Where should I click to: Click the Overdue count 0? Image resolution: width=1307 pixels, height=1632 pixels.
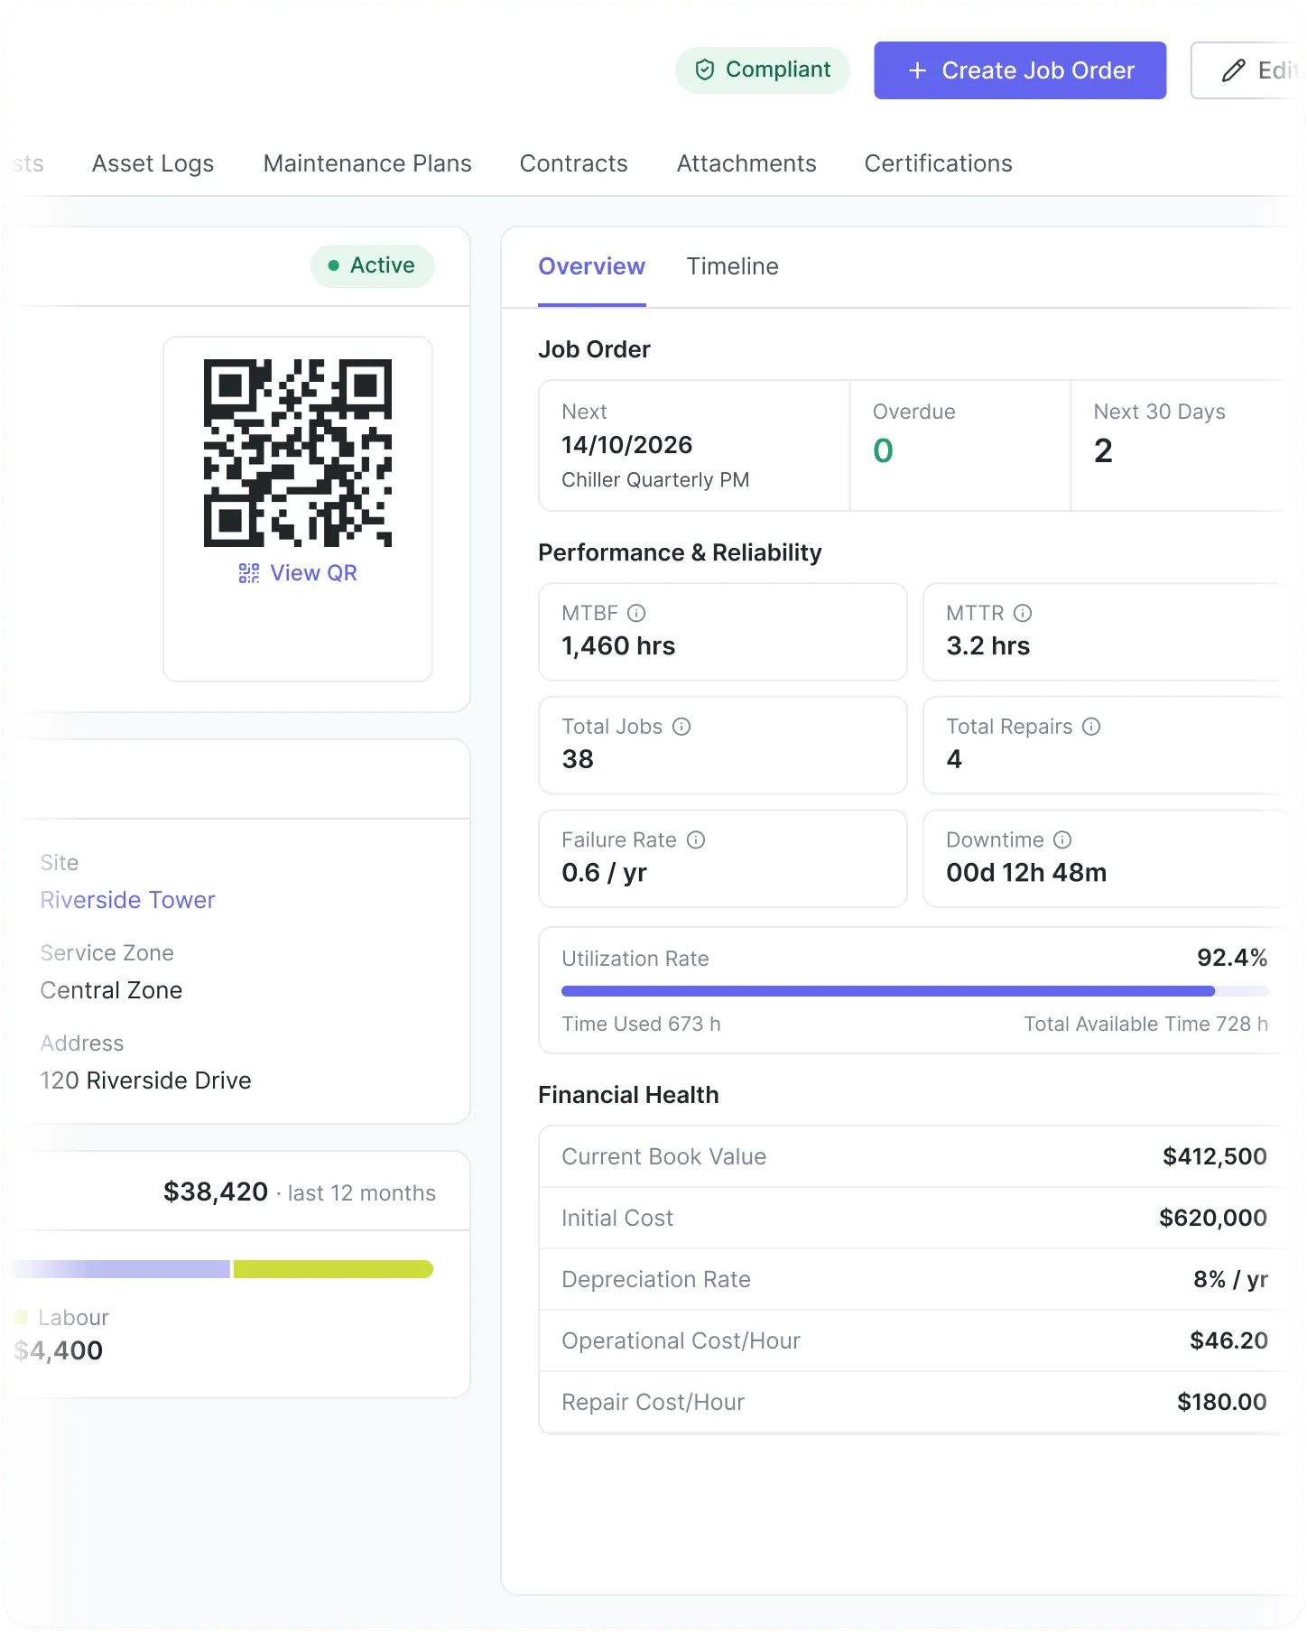883,450
